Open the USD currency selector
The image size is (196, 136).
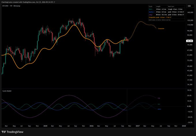point(189,6)
